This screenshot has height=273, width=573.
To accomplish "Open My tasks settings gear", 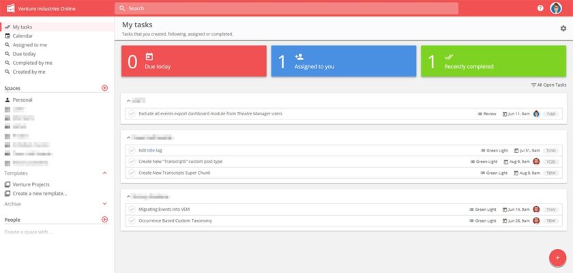I will coord(563,28).
